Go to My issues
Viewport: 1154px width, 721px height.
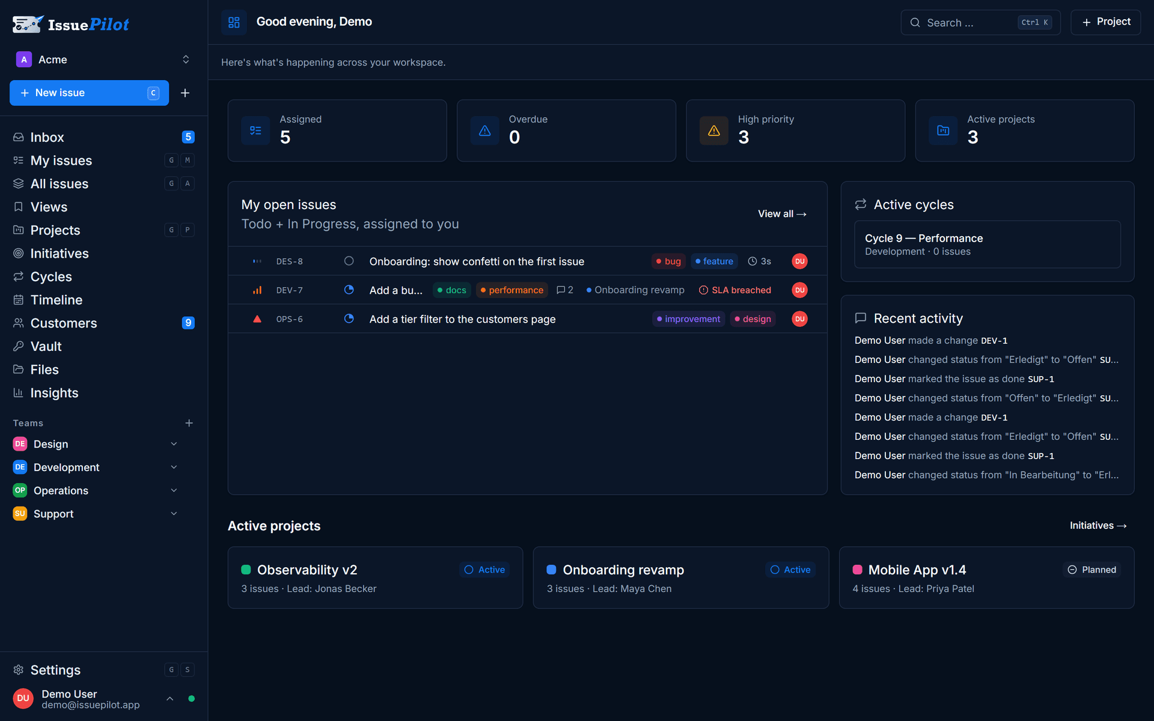103,160
